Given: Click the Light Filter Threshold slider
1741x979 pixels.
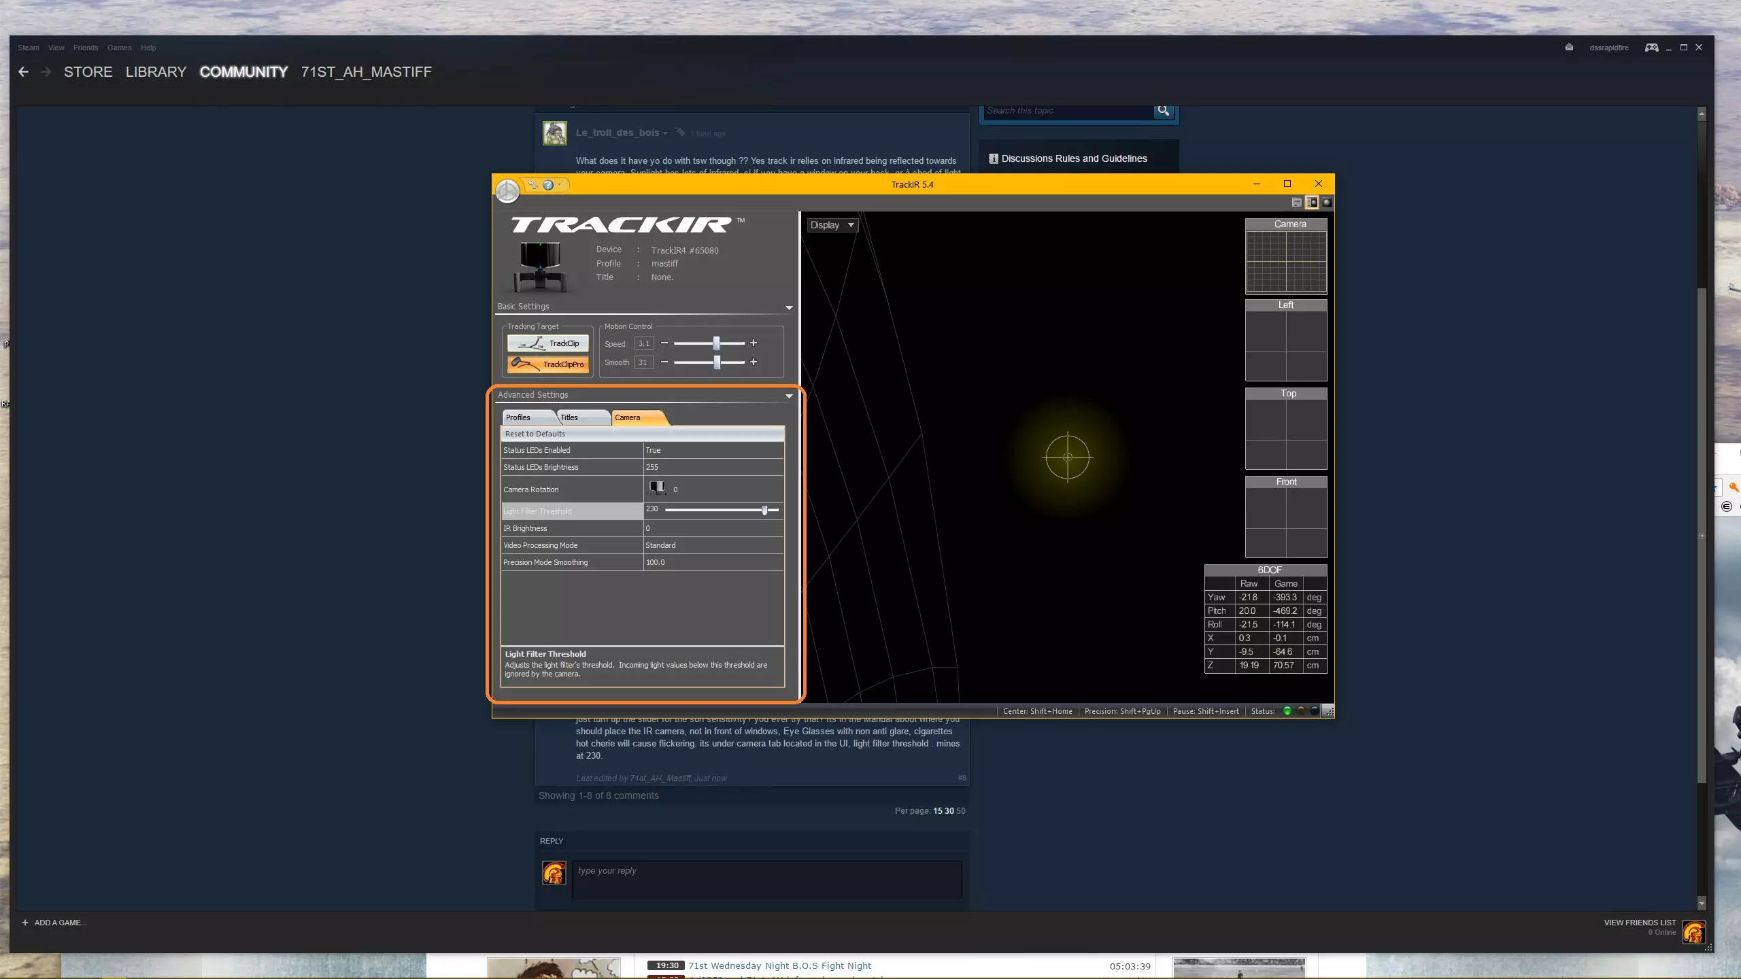Looking at the screenshot, I should pyautogui.click(x=721, y=510).
